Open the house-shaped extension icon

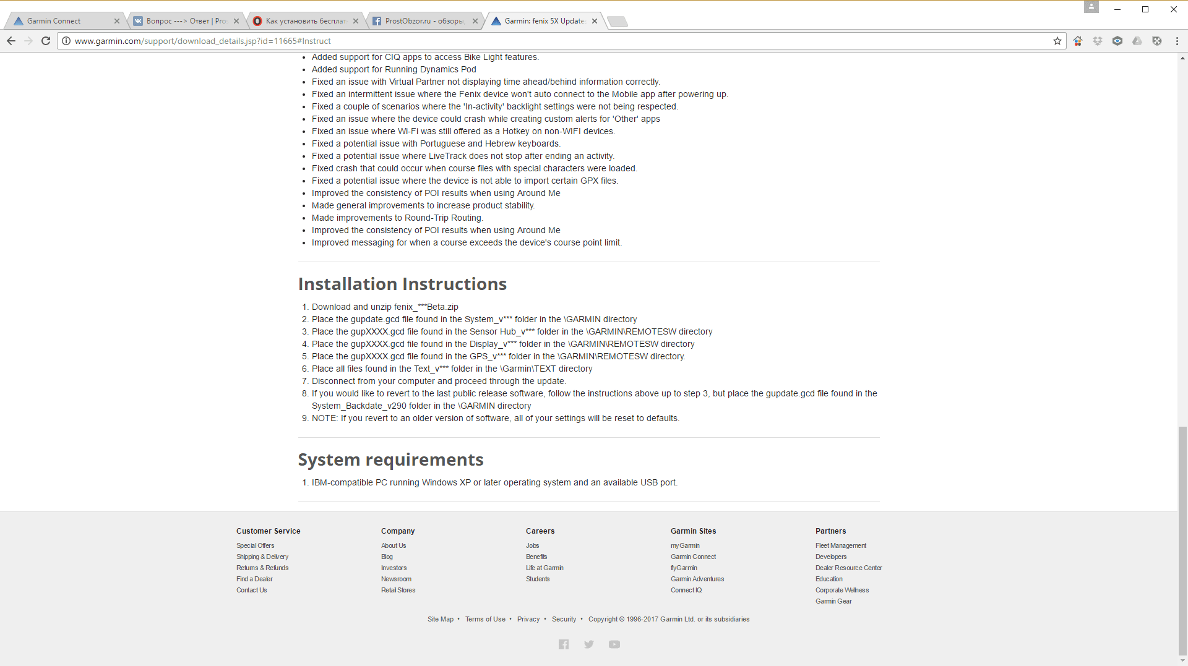(1078, 41)
